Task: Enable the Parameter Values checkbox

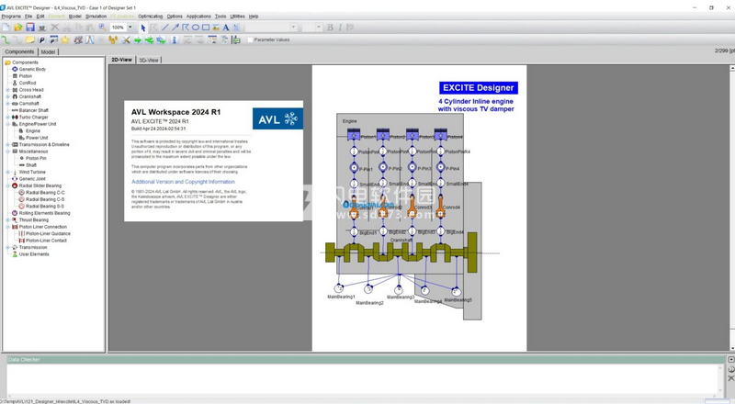Action: (250, 39)
